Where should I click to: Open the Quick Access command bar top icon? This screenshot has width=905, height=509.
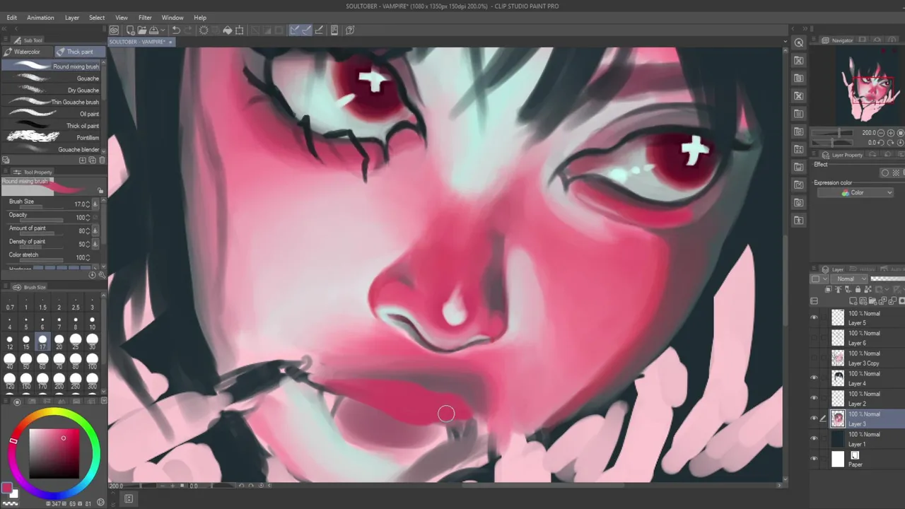(x=799, y=42)
